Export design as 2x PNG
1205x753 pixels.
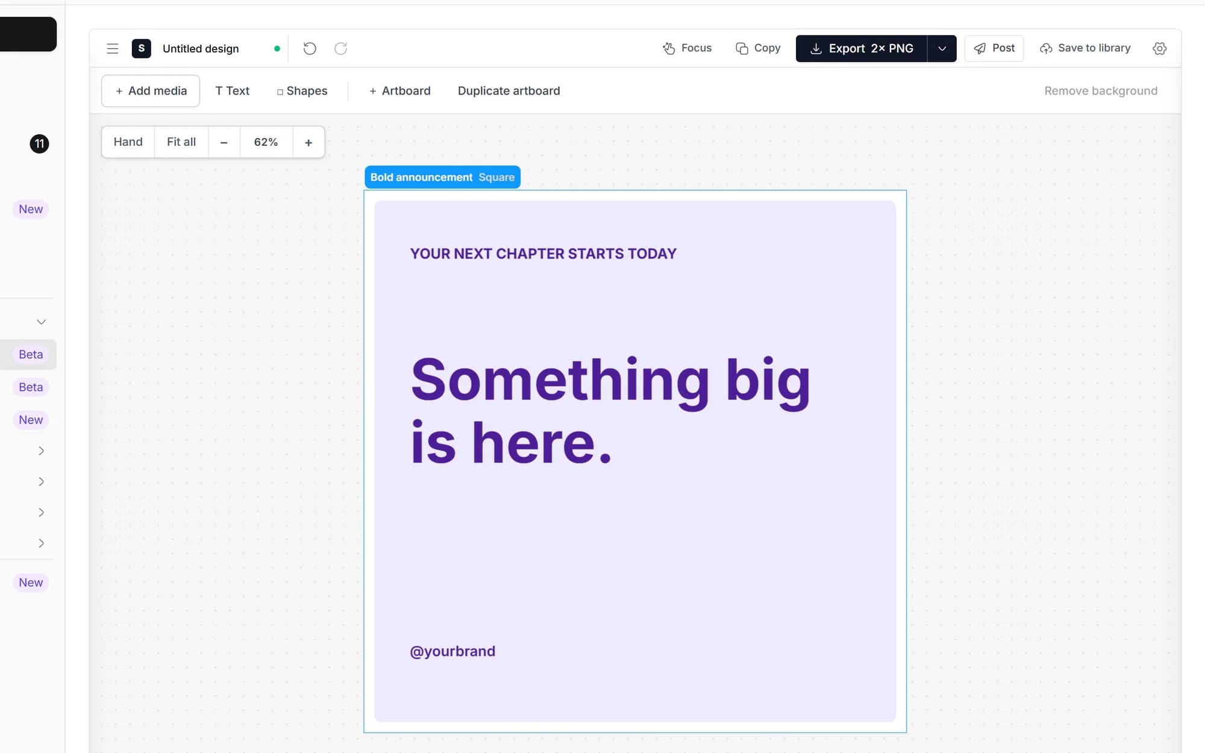click(862, 49)
